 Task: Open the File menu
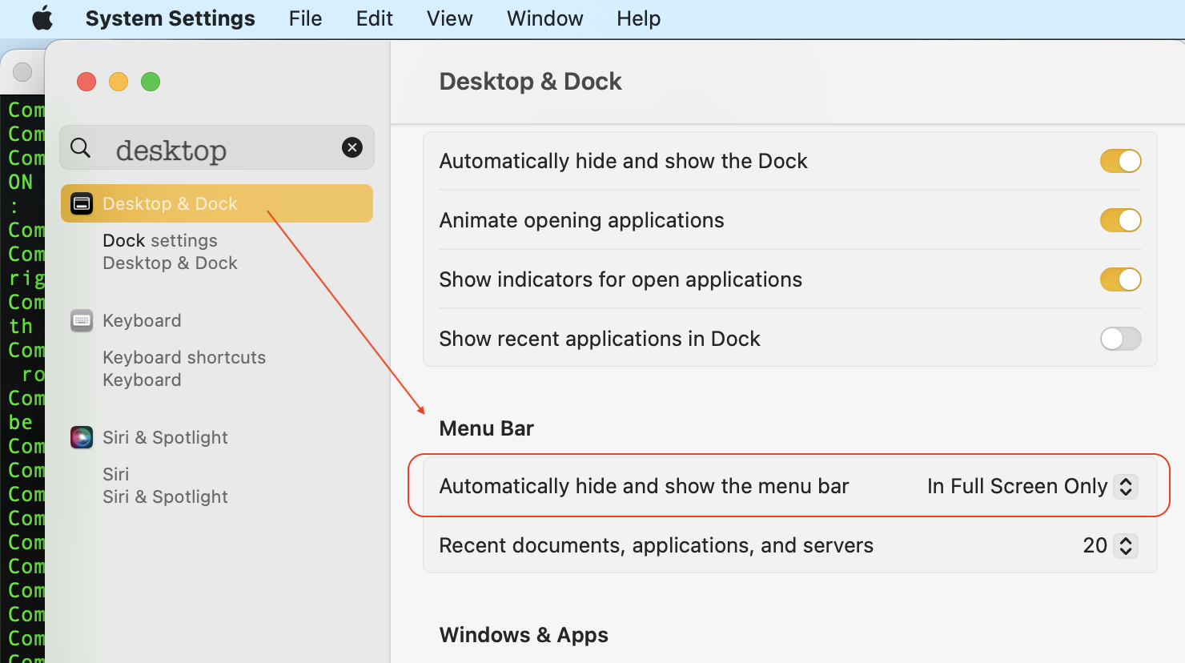tap(305, 18)
